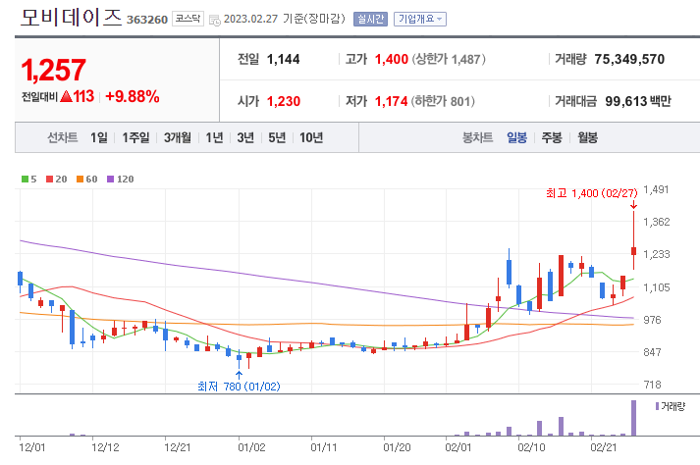
Task: Open the 기업개요 dropdown
Action: pos(419,20)
